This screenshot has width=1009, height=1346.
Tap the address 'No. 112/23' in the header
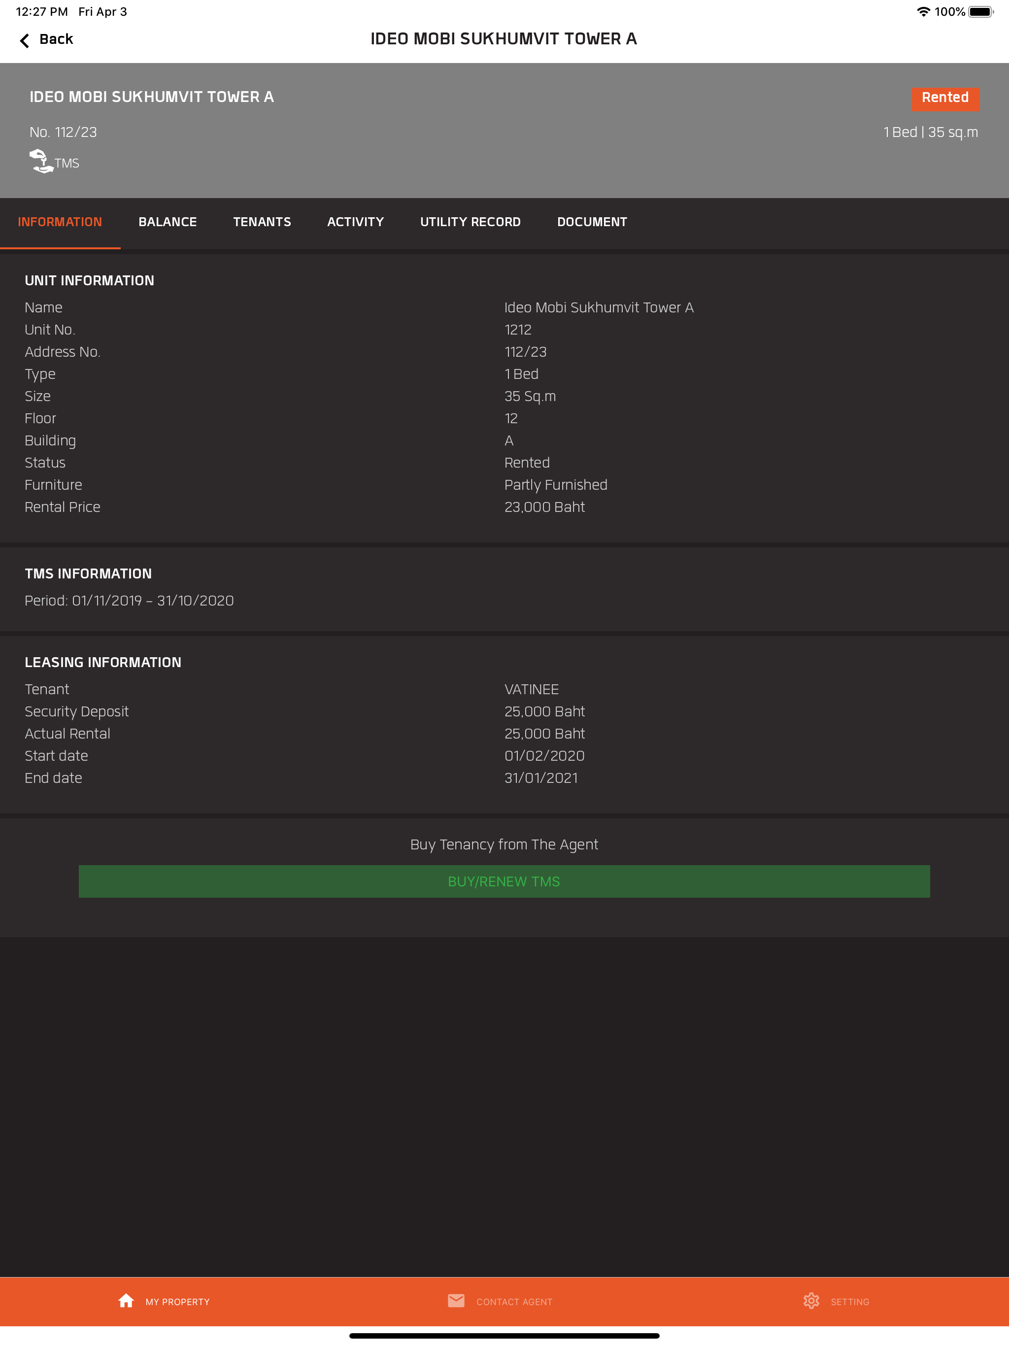(x=63, y=132)
